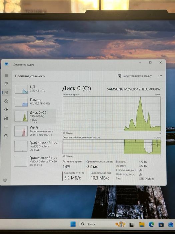Open the Startup apps sidebar icon
175x234 pixels.
pos(6,110)
